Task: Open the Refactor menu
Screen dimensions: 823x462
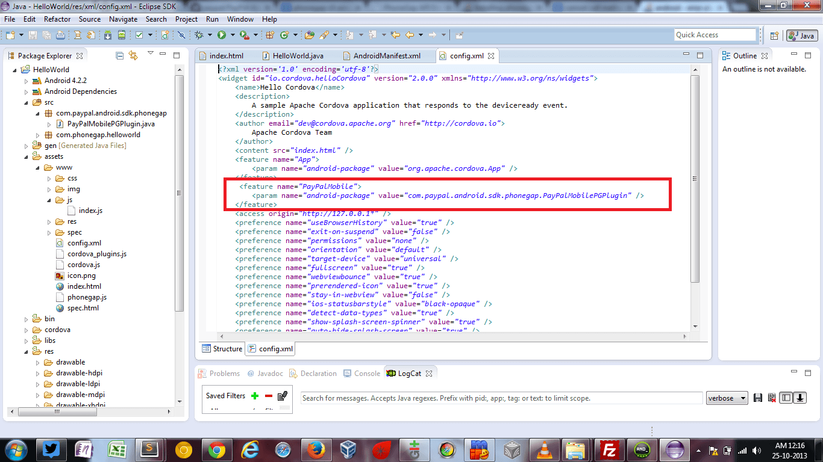Action: [57, 19]
